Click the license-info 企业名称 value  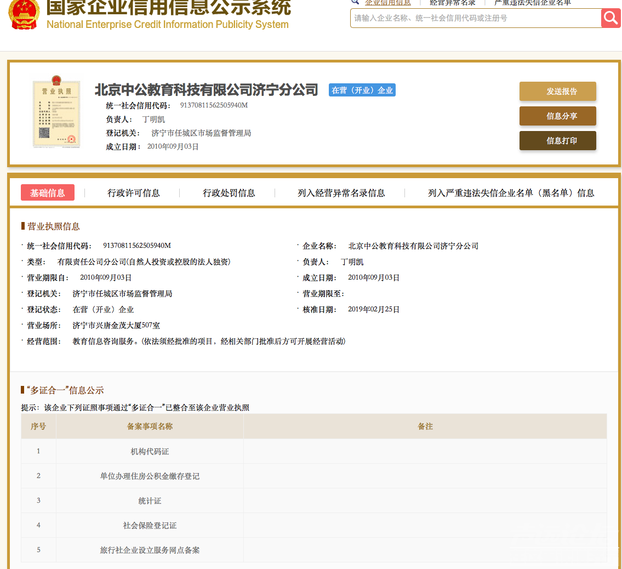tap(413, 246)
